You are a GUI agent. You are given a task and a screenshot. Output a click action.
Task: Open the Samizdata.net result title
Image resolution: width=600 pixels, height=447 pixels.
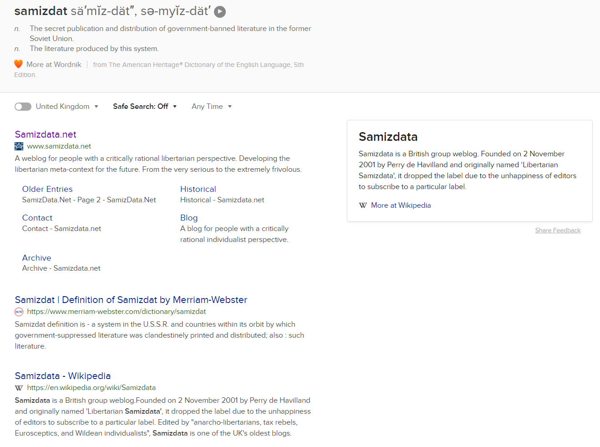[x=46, y=134]
